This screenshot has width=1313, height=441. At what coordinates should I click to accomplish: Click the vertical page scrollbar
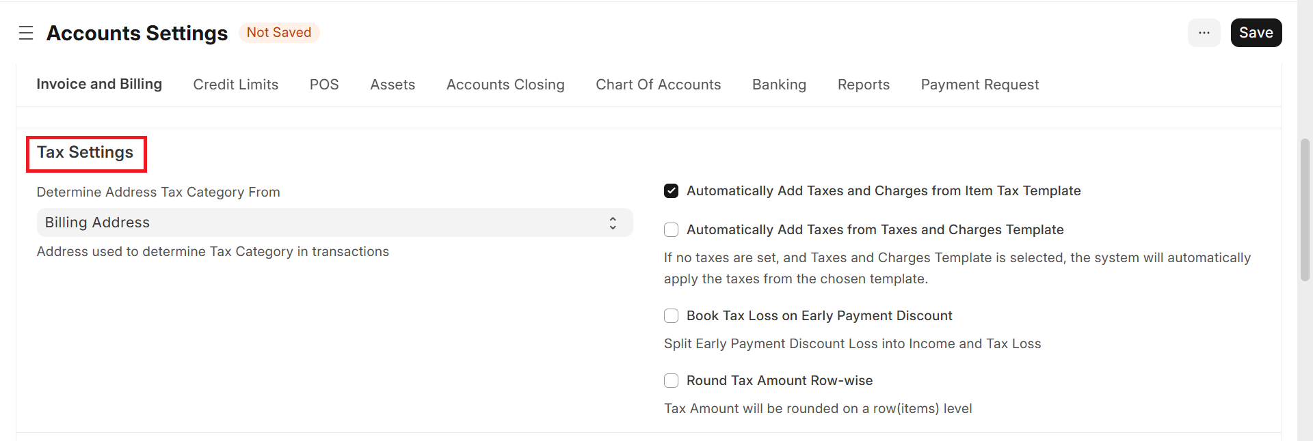pos(1305,210)
